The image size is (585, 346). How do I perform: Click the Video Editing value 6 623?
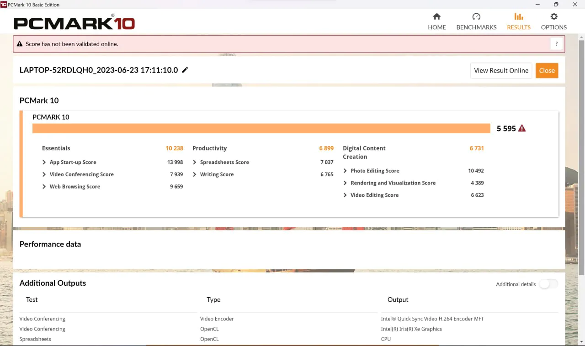click(478, 195)
